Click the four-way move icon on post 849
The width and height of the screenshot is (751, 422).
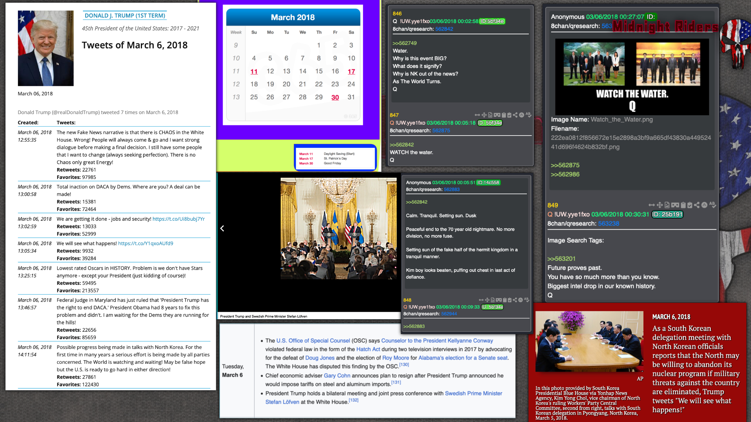(660, 205)
